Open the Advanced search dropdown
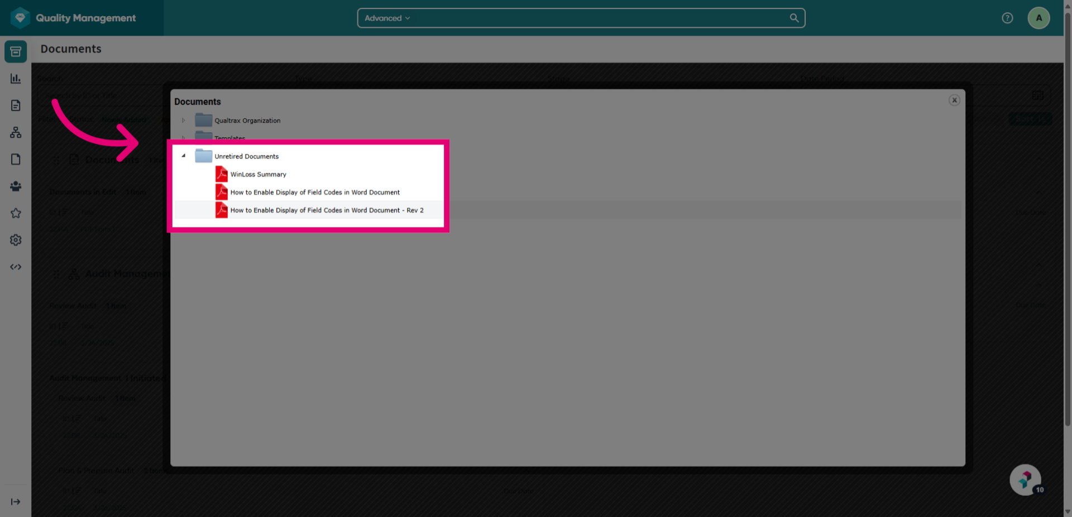 pyautogui.click(x=387, y=18)
